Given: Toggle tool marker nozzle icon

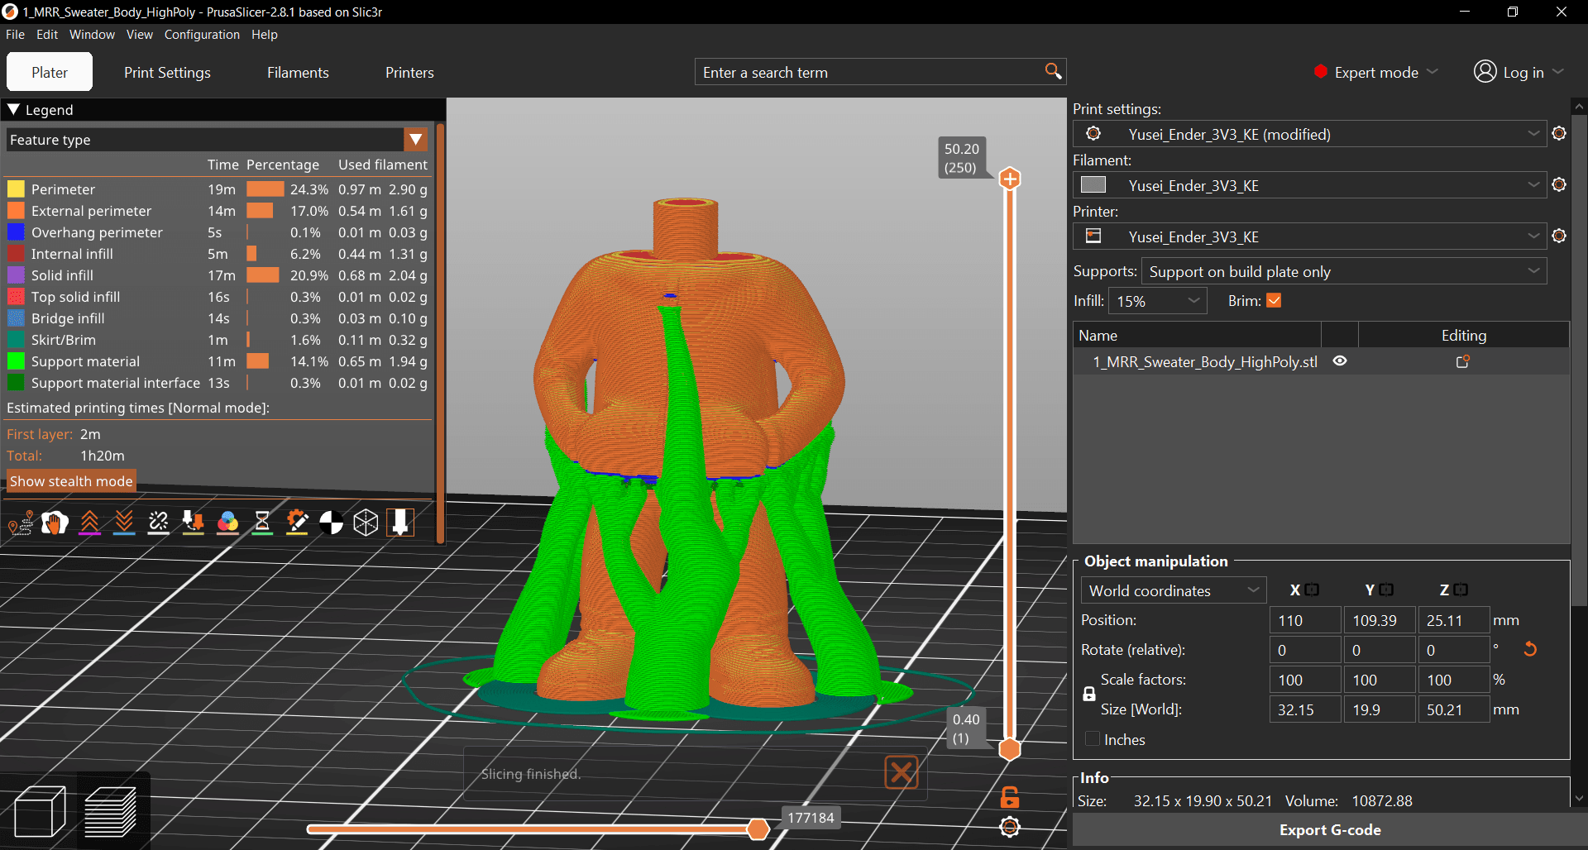Looking at the screenshot, I should pos(400,523).
